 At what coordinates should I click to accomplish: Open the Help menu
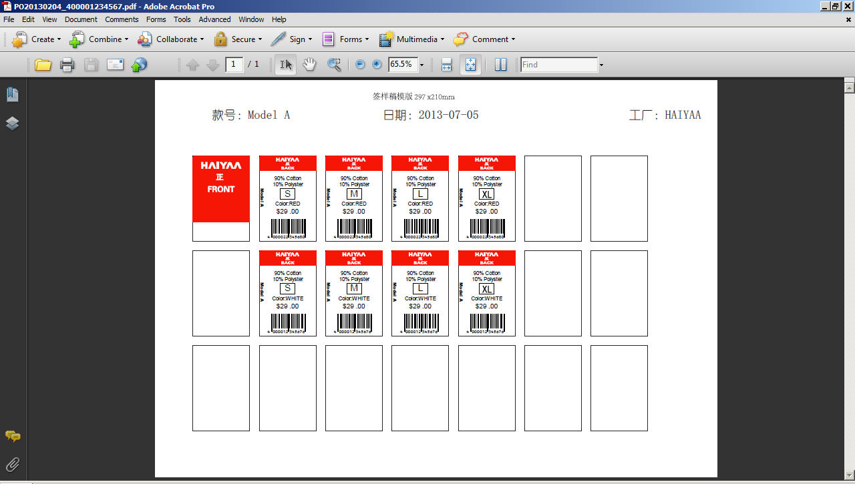(279, 19)
